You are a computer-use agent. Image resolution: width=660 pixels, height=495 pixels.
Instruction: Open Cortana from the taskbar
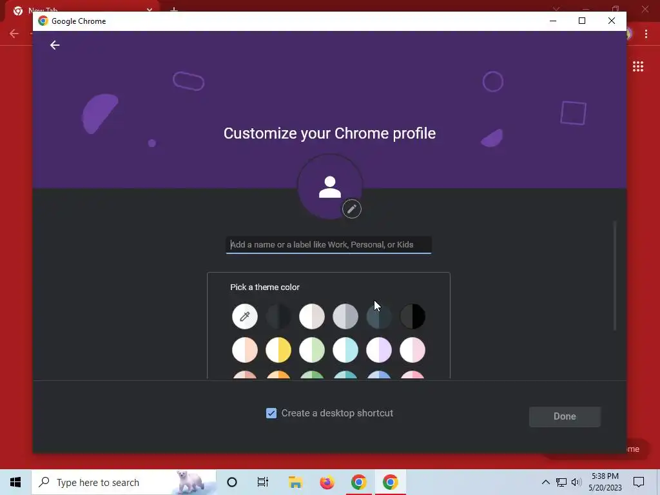pyautogui.click(x=232, y=482)
